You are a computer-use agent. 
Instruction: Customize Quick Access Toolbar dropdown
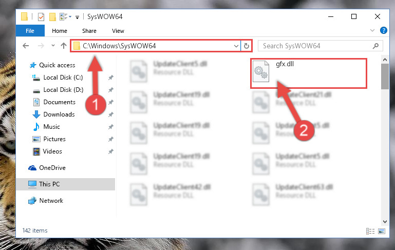[77, 17]
